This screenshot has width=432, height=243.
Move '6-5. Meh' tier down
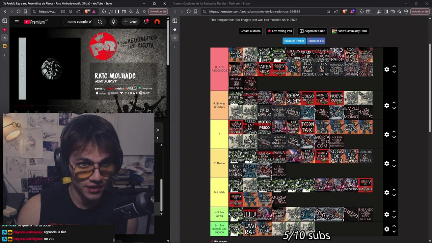(x=394, y=195)
